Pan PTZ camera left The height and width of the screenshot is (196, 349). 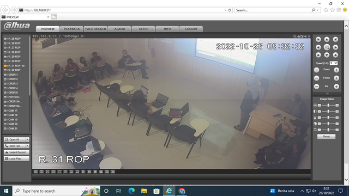(x=318, y=47)
